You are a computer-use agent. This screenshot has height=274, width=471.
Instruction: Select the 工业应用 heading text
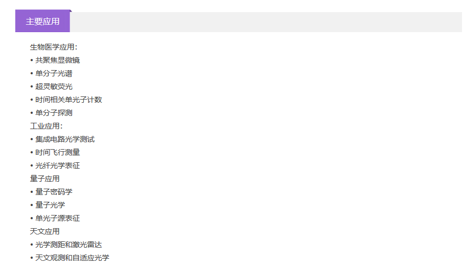tap(46, 126)
